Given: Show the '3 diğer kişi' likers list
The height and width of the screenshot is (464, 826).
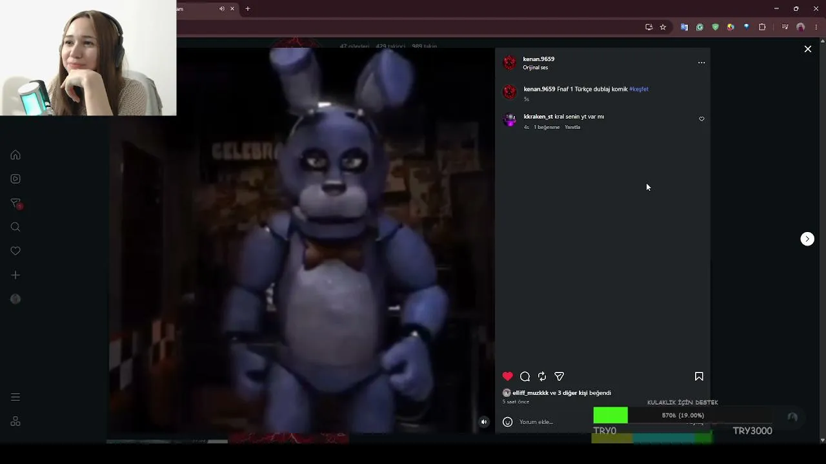Looking at the screenshot, I should 572,393.
